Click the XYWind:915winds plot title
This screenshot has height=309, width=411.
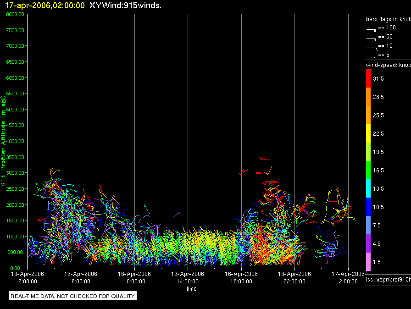125,5
